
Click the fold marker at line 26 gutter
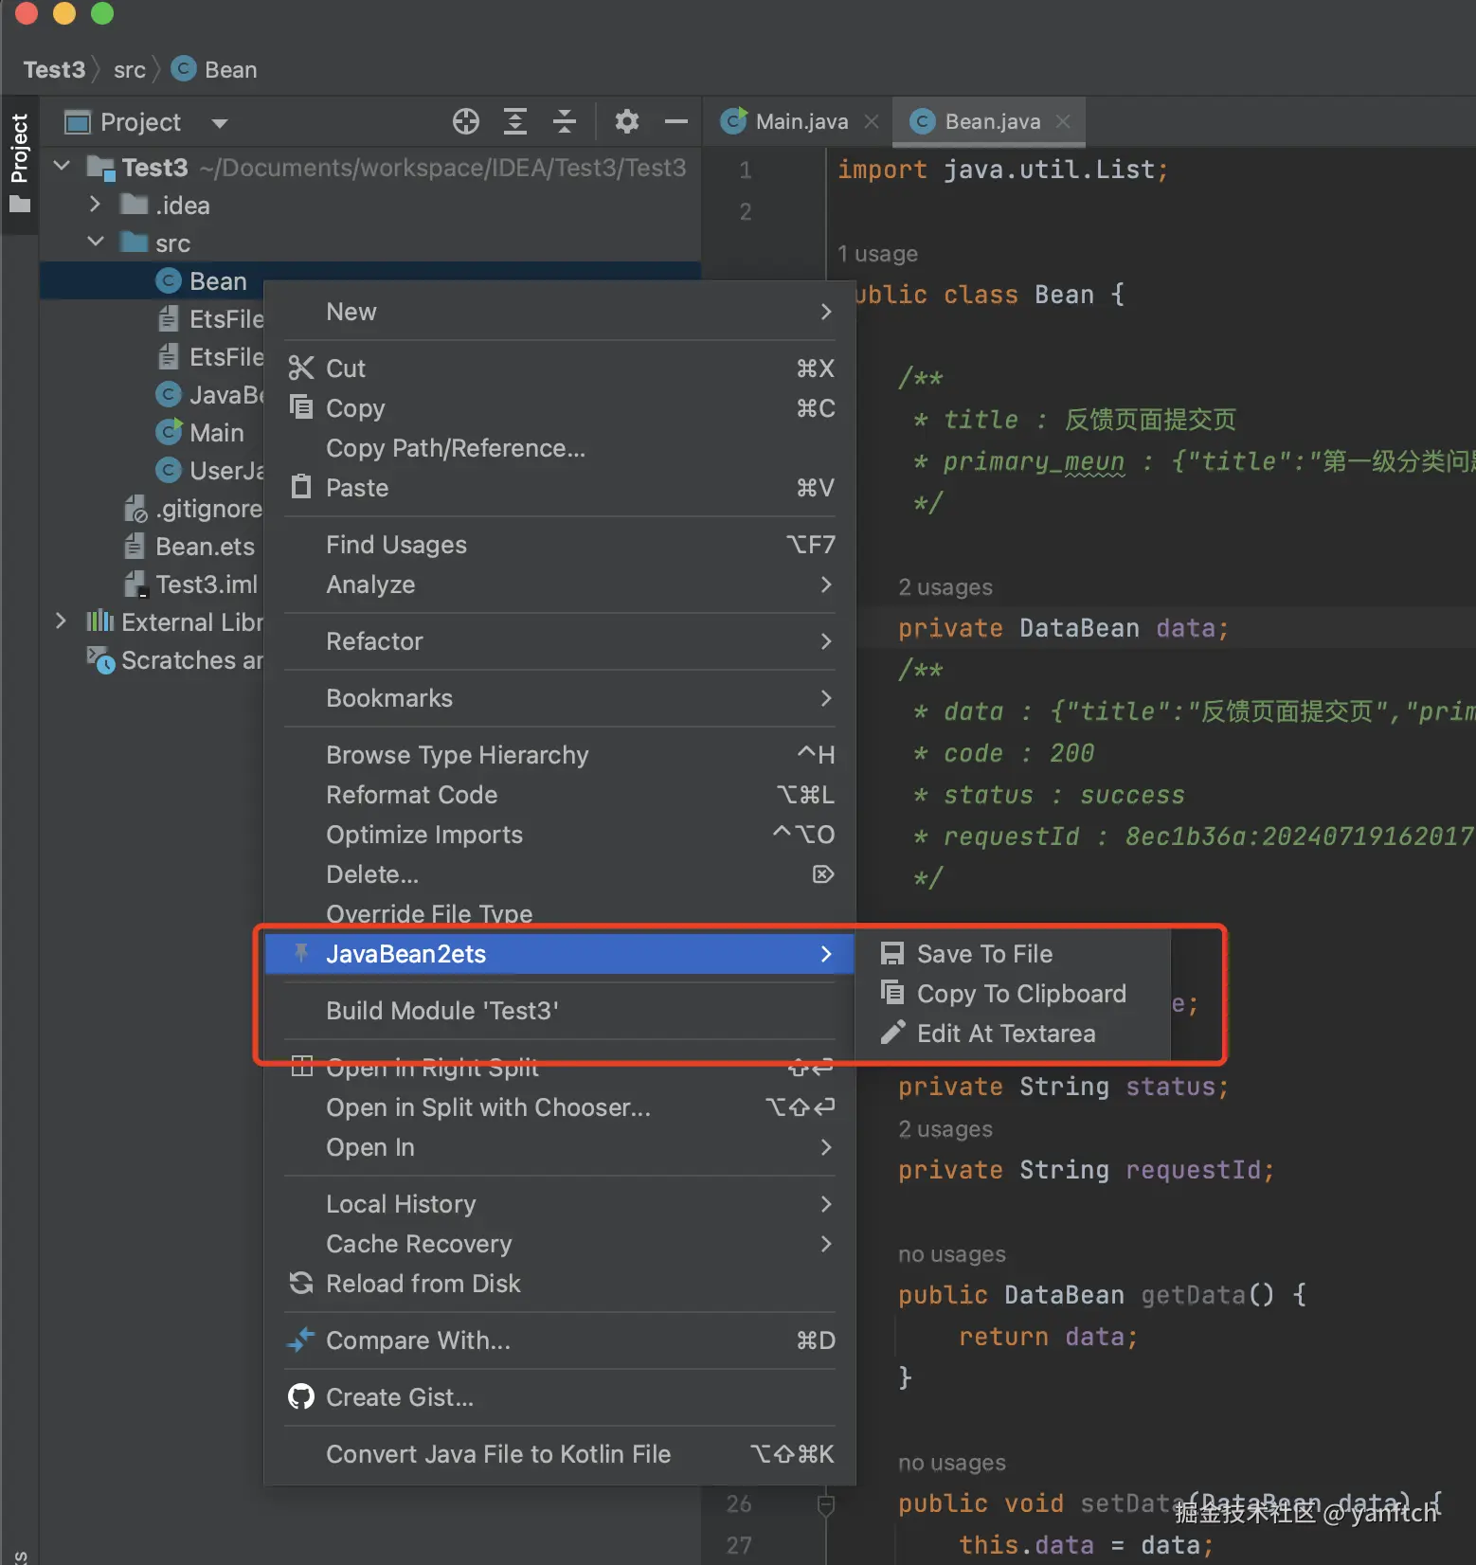pyautogui.click(x=825, y=1504)
